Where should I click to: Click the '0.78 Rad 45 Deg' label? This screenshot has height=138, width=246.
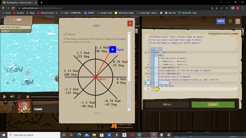coord(120,64)
